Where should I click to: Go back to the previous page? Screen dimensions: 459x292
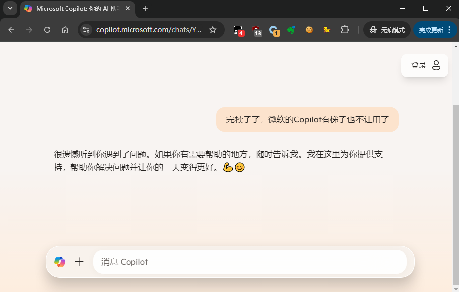pos(11,30)
